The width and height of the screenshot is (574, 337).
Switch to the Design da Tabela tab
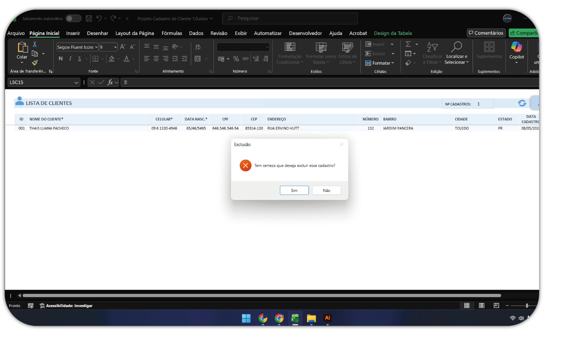(393, 33)
